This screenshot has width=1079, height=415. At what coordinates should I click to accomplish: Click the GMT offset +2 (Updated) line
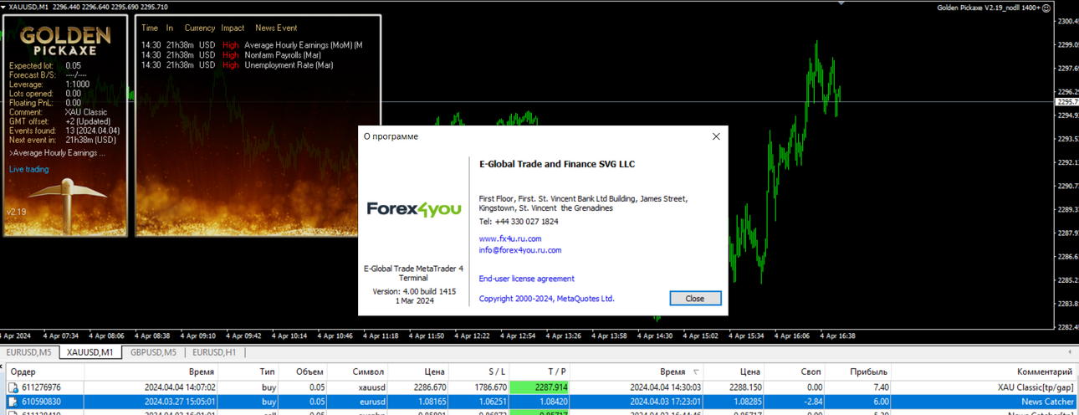tap(59, 121)
